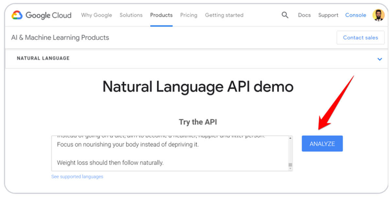Click the Google Cloud logo
The image size is (392, 198).
point(41,15)
